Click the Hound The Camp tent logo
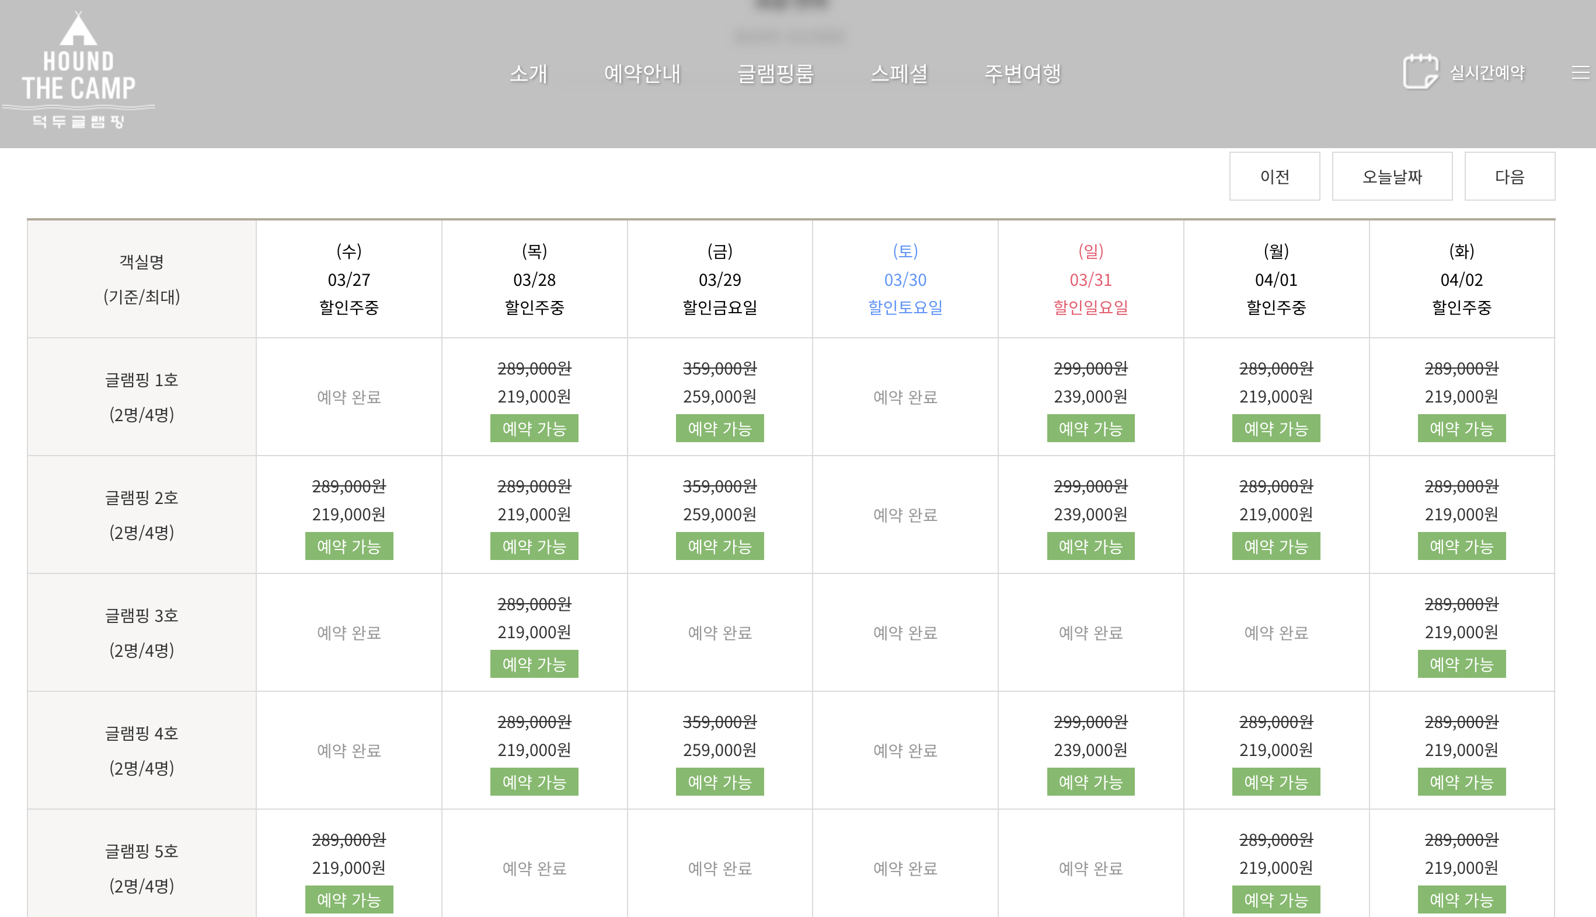Viewport: 1596px width, 917px height. coord(78,71)
